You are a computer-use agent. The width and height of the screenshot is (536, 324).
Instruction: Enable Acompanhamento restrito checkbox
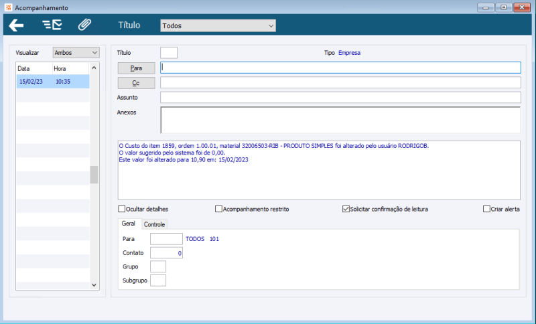[x=218, y=209]
